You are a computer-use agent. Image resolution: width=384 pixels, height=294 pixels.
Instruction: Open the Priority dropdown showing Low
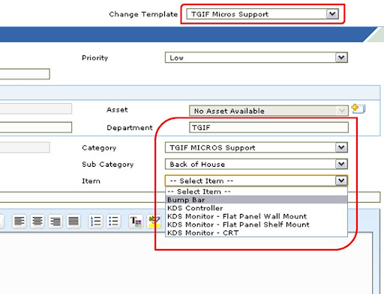click(256, 58)
